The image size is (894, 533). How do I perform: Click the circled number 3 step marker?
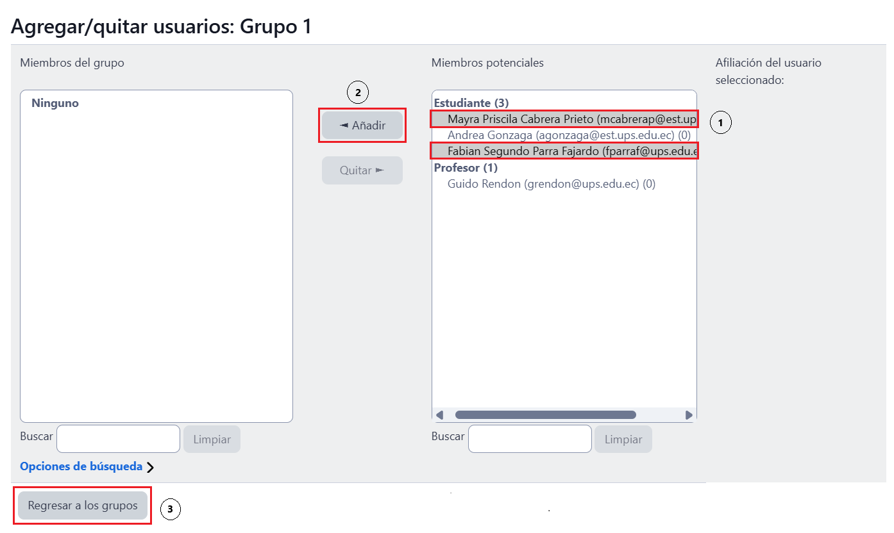pyautogui.click(x=170, y=510)
